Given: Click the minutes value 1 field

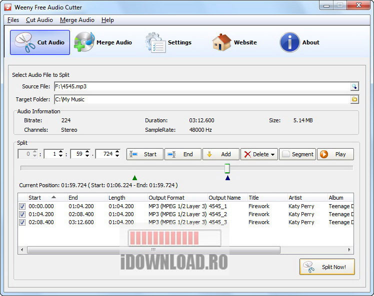Looking at the screenshot, I should point(51,154).
